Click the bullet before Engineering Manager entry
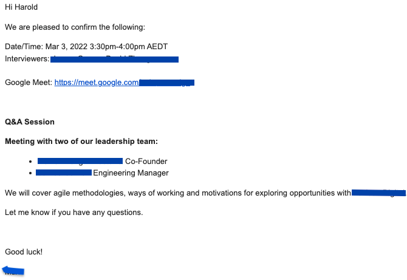The image size is (407, 280). pyautogui.click(x=30, y=173)
